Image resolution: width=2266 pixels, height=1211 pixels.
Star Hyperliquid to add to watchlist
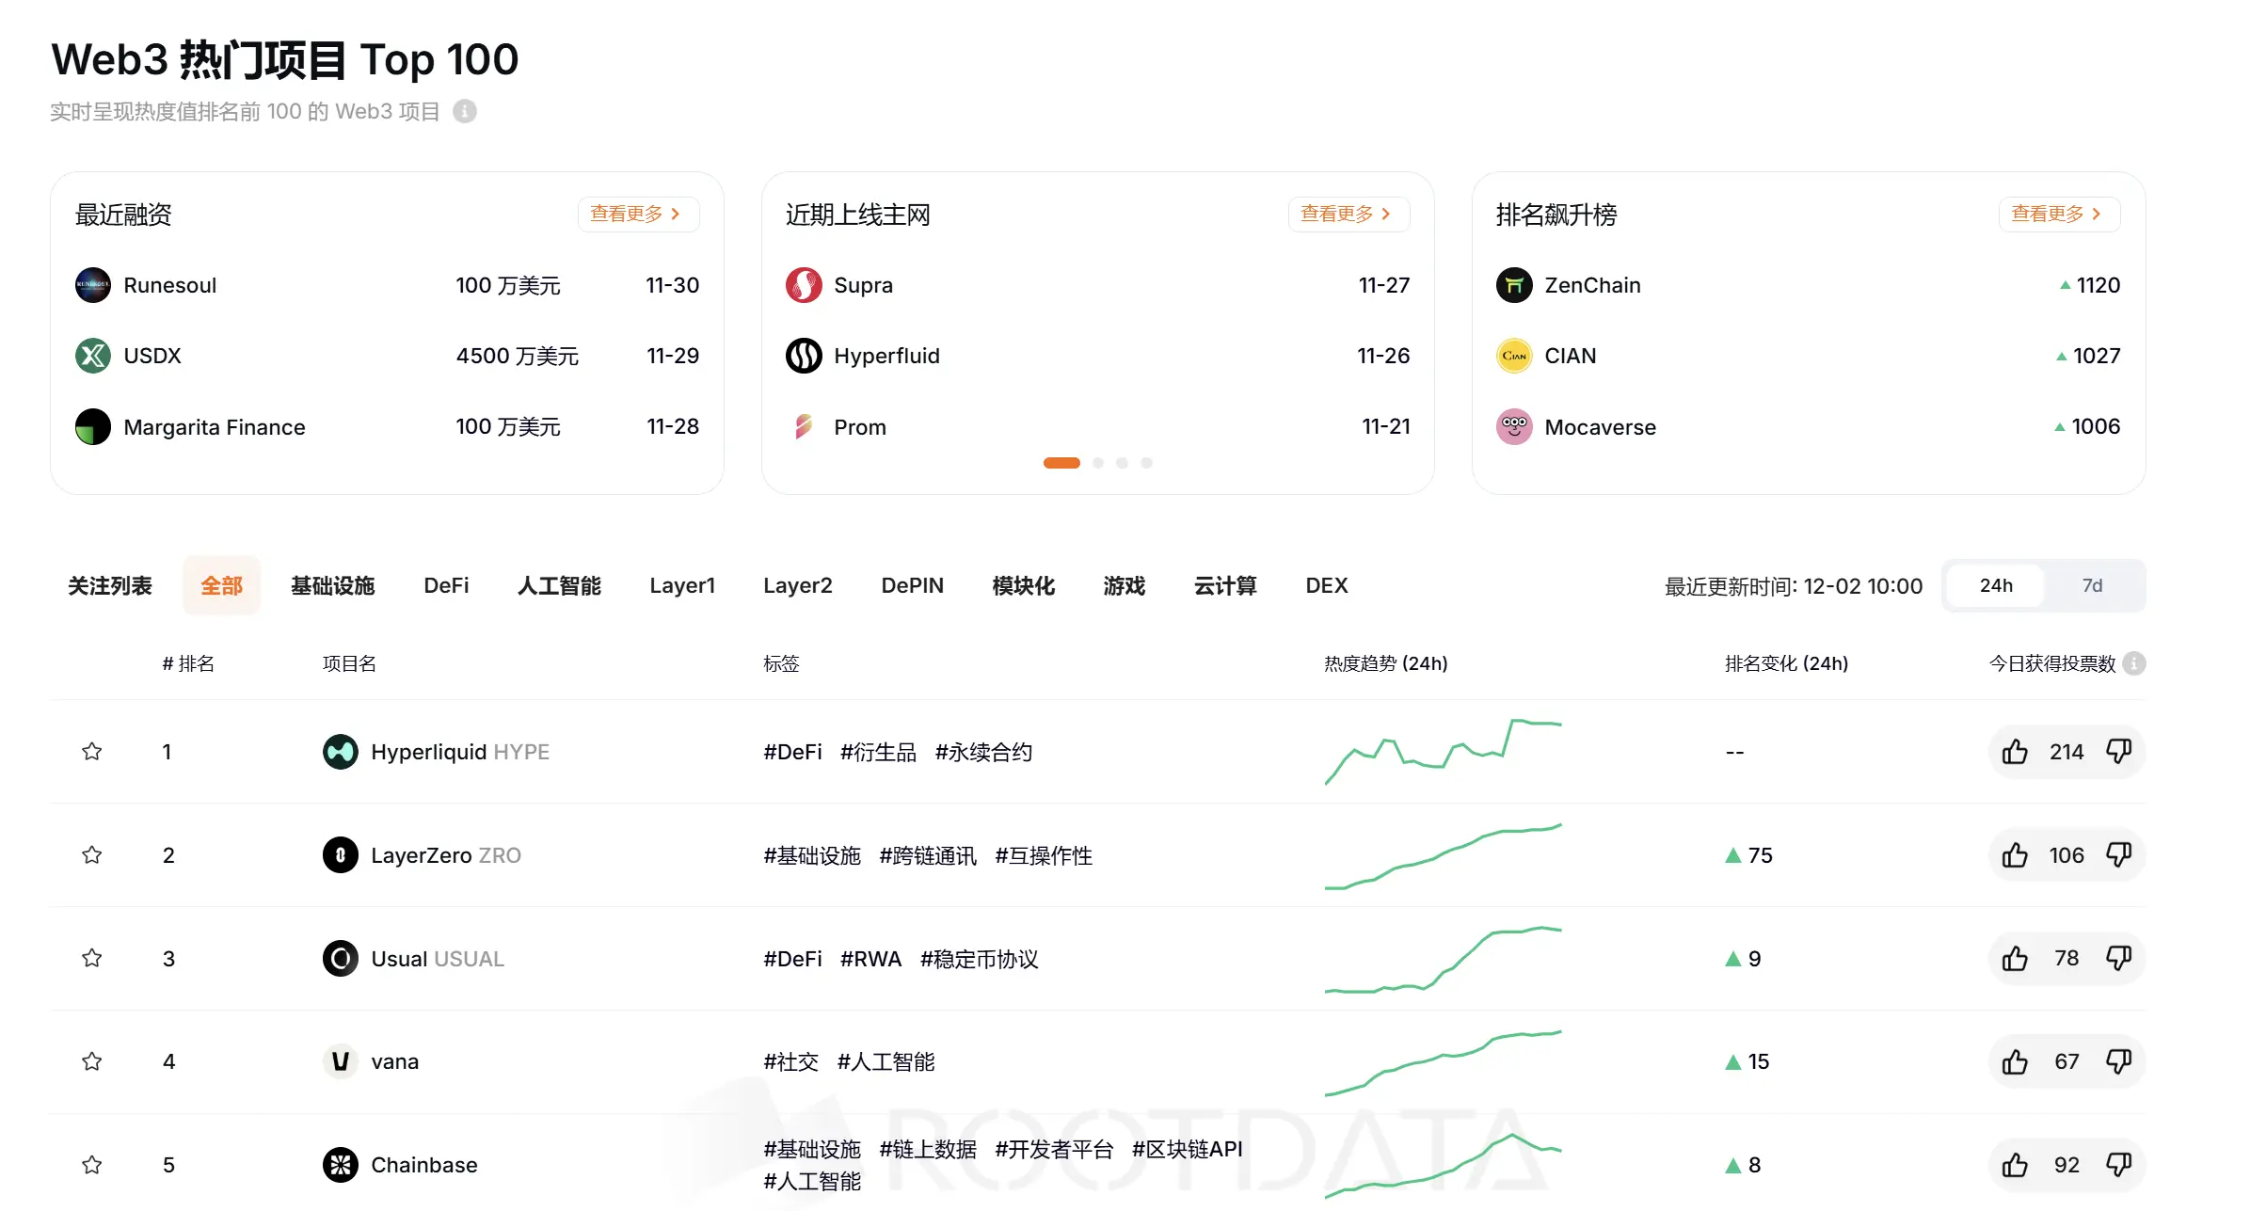(91, 751)
